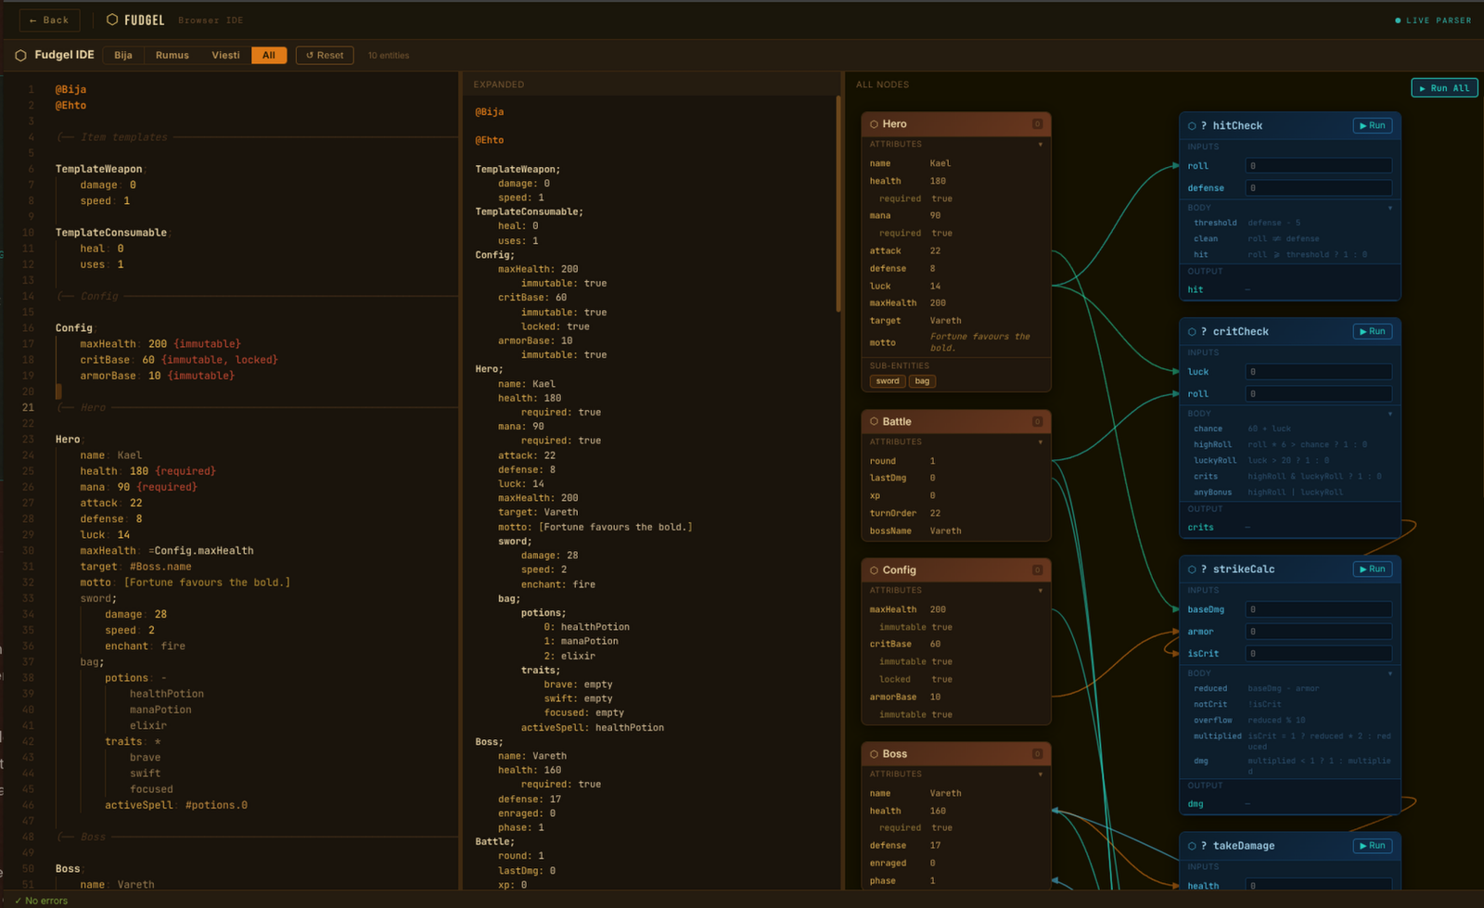
Task: Collapse the Hero Attributes section
Action: [1040, 145]
